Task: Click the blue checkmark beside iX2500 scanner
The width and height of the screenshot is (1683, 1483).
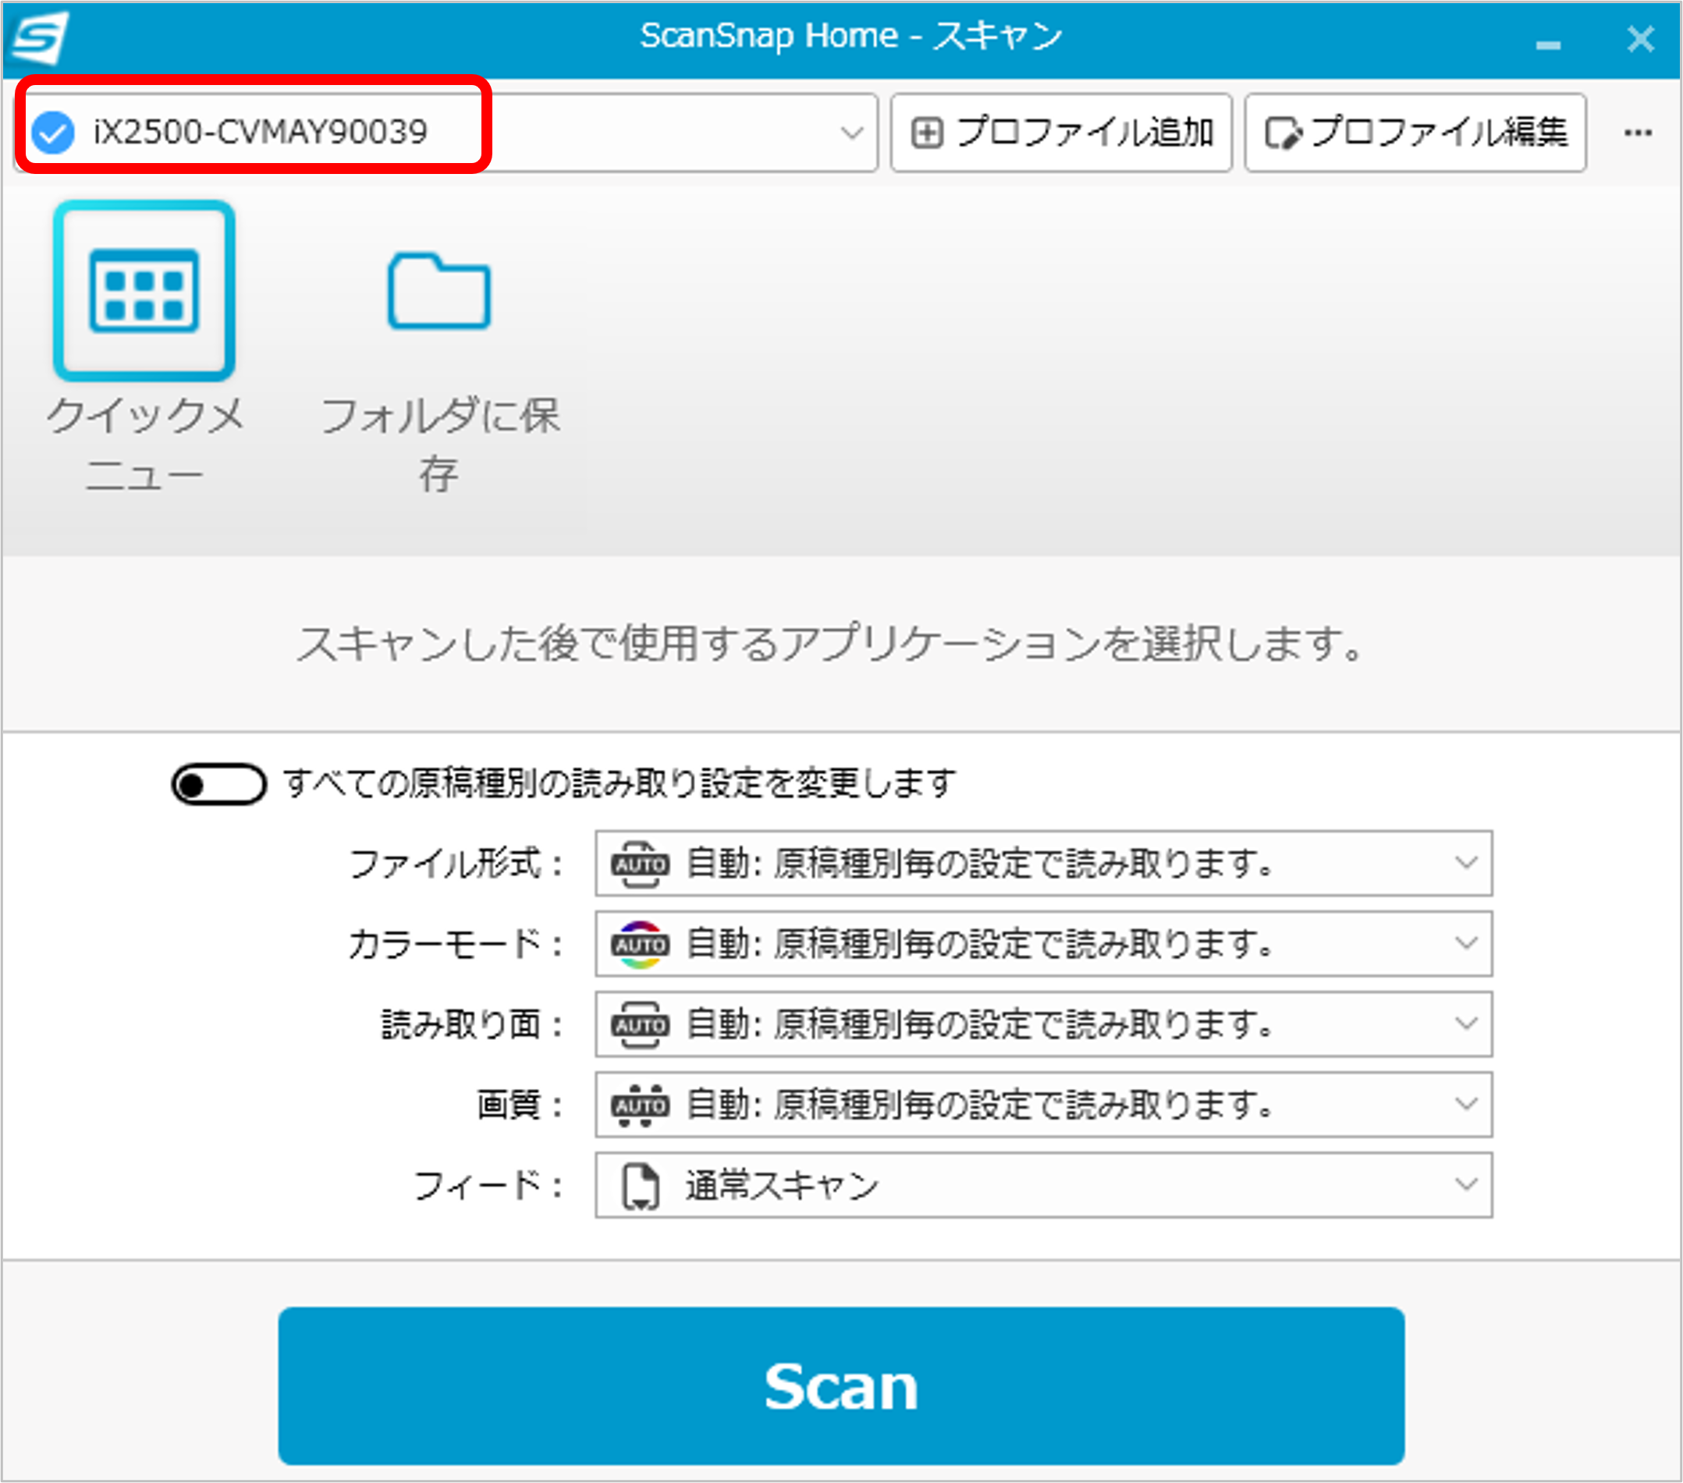Action: point(53,132)
